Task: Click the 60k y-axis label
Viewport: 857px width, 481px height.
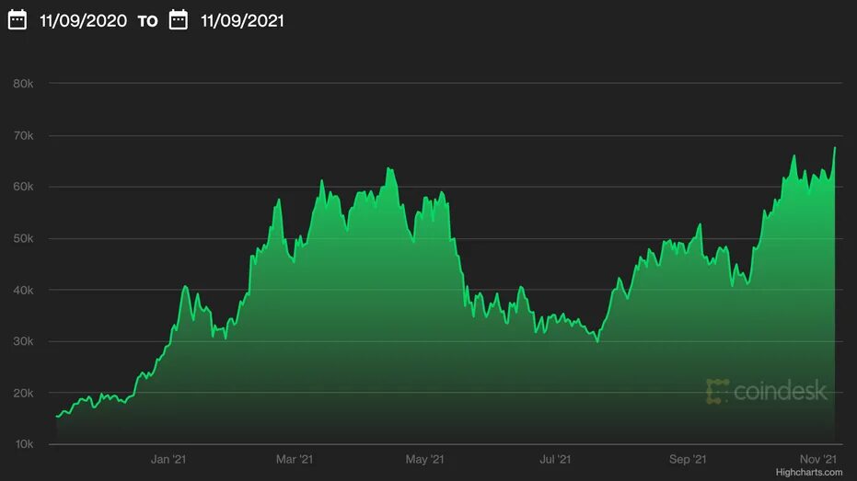Action: pos(24,187)
